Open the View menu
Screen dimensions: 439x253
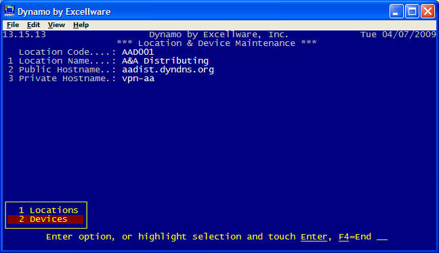point(56,25)
